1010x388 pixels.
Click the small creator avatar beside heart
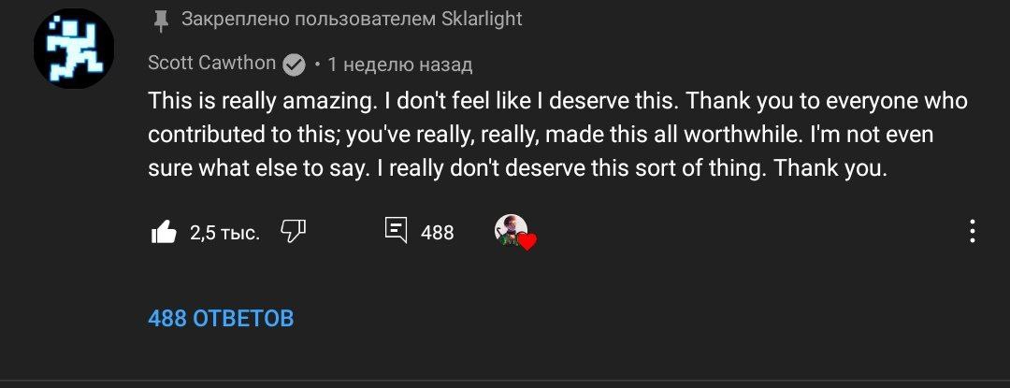(x=510, y=229)
